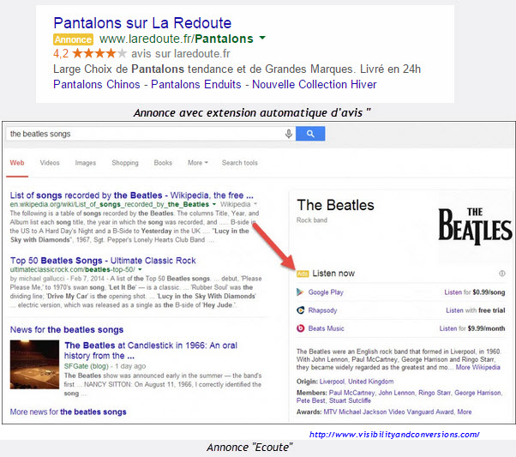
Task: Click the Rock band subtitle
Action: coord(312,220)
